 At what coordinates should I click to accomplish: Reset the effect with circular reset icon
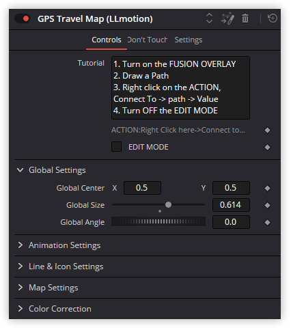[x=273, y=18]
